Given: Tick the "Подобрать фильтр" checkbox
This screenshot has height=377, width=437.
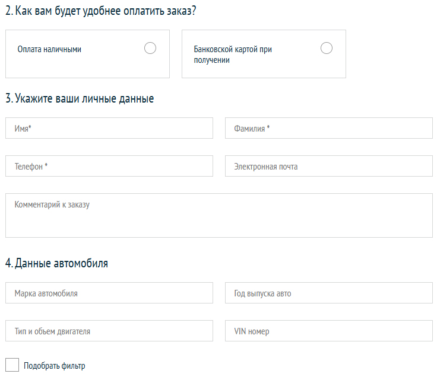Looking at the screenshot, I should (12, 365).
